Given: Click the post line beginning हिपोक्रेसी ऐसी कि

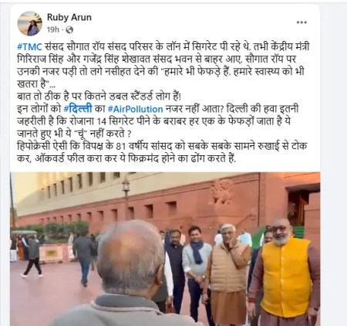Looking at the screenshot, I should point(162,146).
